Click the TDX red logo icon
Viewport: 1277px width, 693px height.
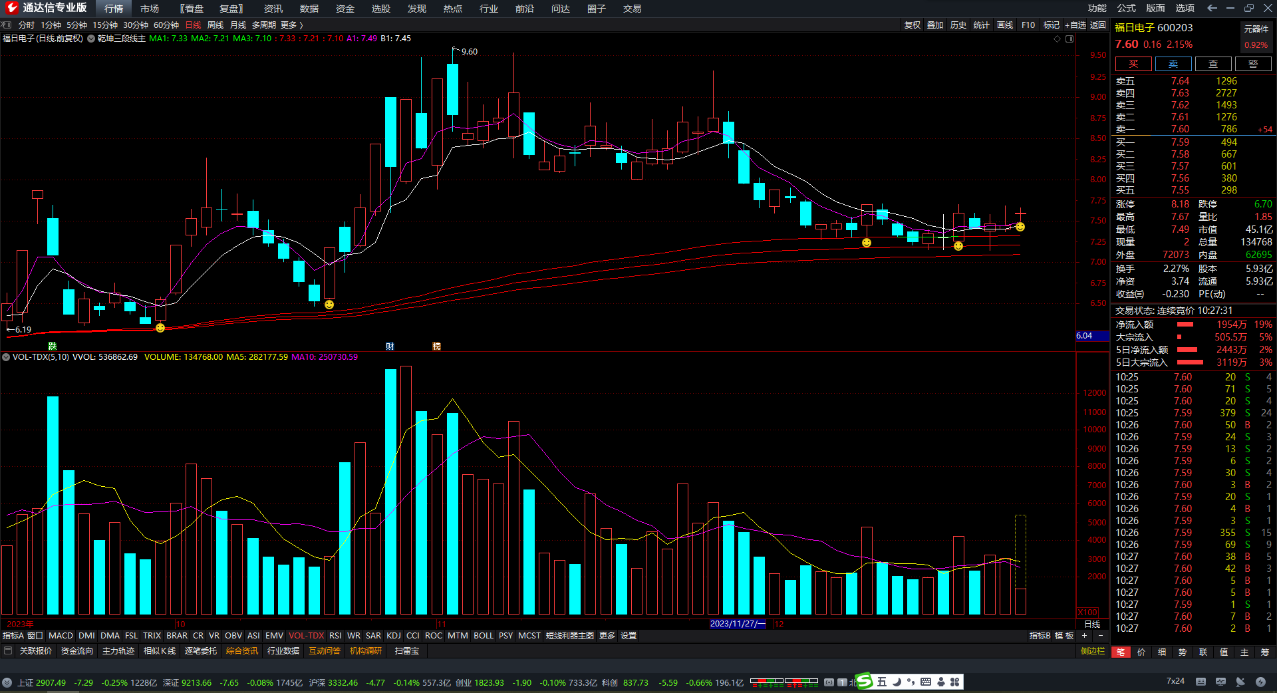(11, 7)
